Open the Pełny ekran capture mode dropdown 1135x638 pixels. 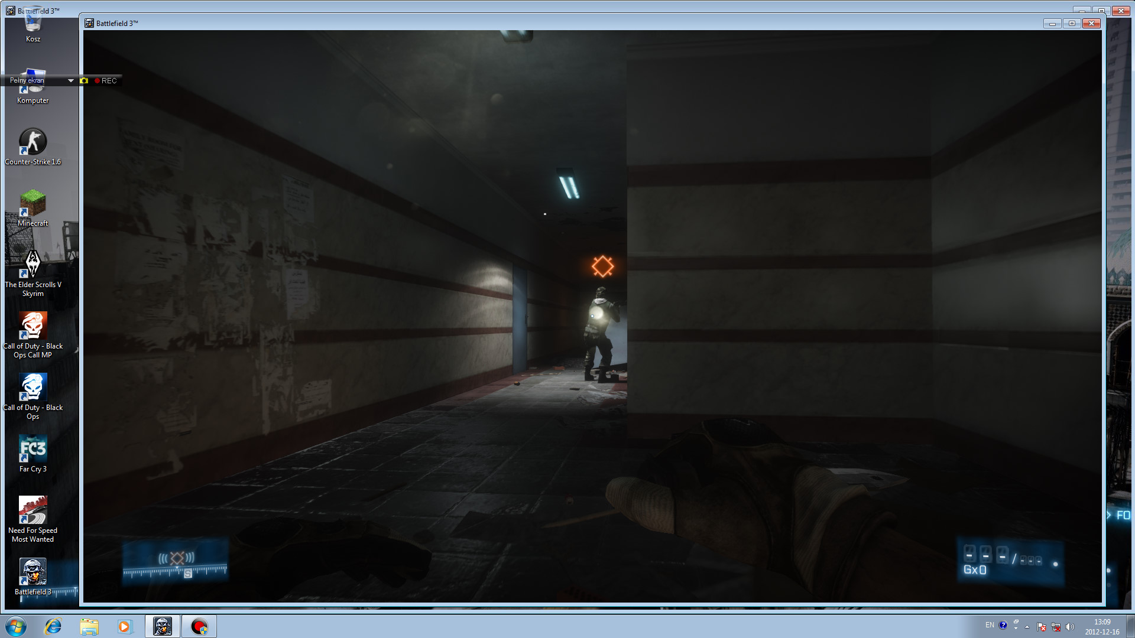tap(70, 80)
